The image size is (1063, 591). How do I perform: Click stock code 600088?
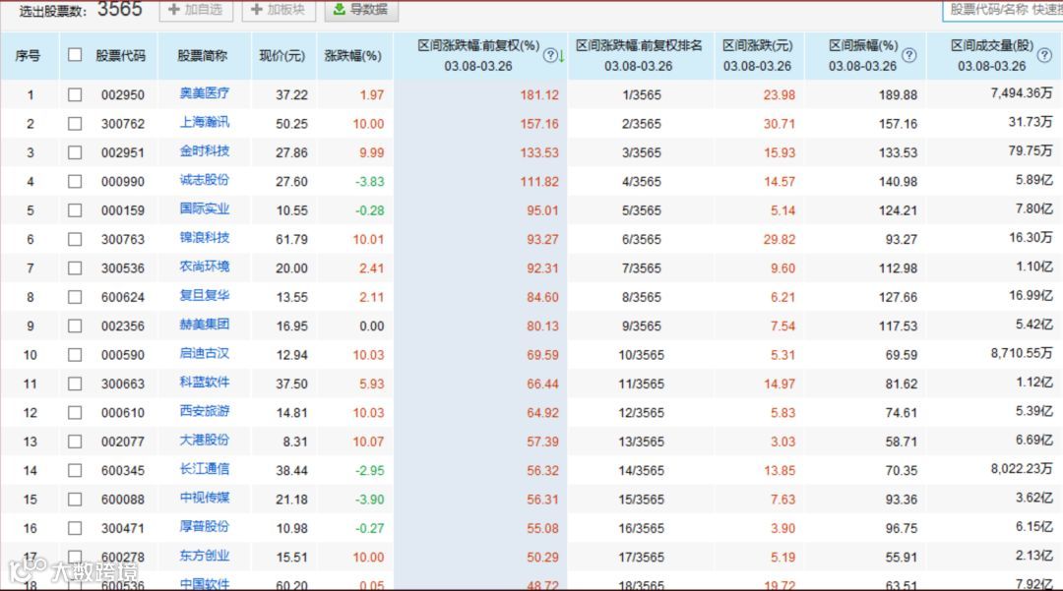click(123, 500)
